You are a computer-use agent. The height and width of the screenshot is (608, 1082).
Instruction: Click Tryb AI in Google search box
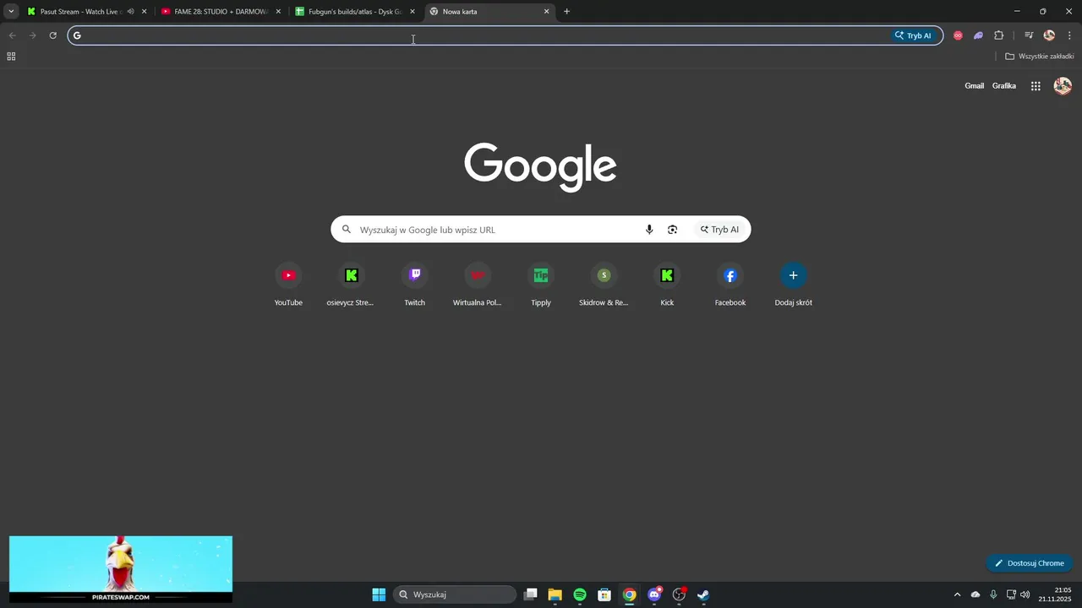click(719, 230)
